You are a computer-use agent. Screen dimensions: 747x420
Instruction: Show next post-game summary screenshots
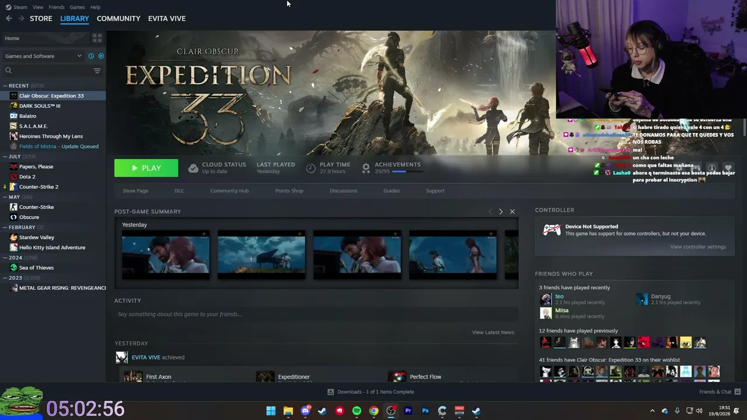click(x=501, y=211)
